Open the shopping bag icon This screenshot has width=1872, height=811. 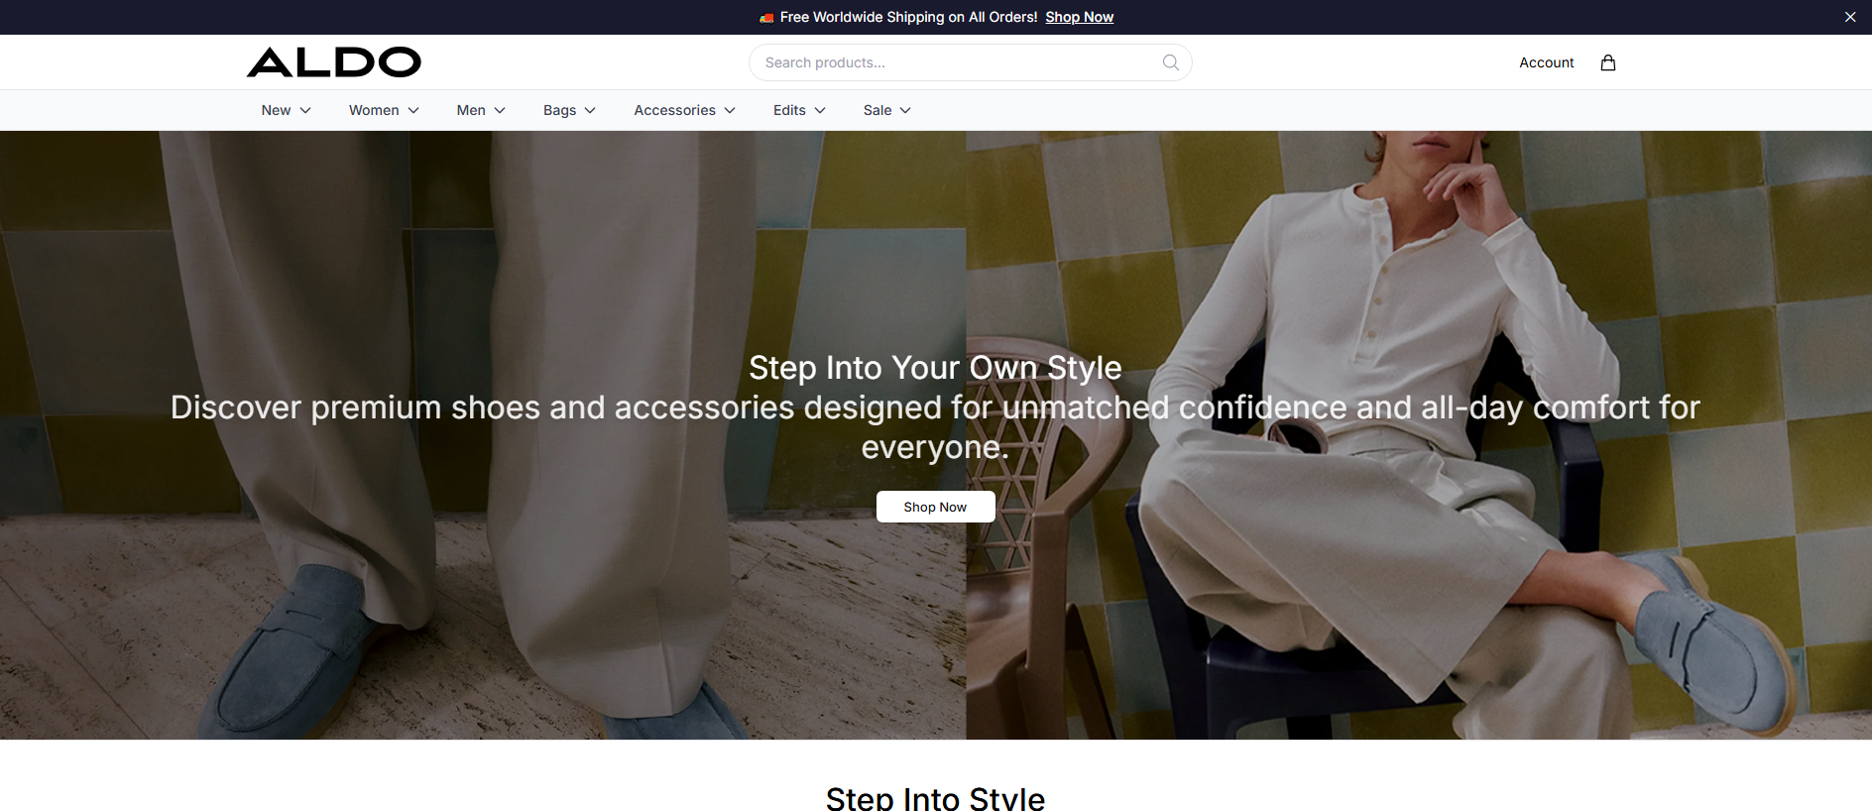(x=1608, y=62)
